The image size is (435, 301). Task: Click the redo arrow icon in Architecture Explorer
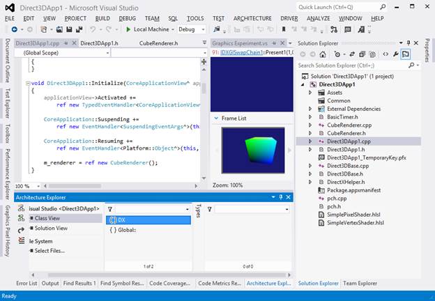(x=21, y=230)
